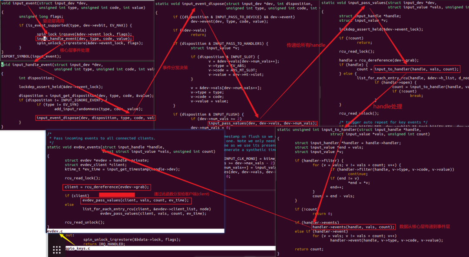Click the evdev.c status bar filename

55,231
